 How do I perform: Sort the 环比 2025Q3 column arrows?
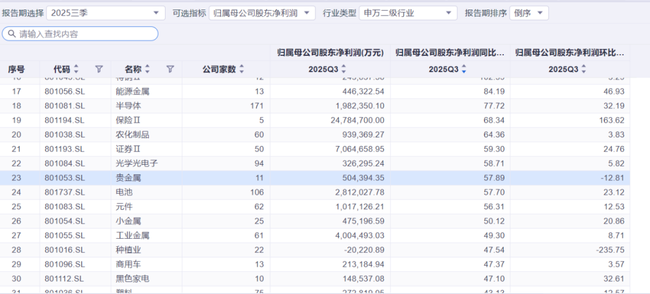pos(584,70)
